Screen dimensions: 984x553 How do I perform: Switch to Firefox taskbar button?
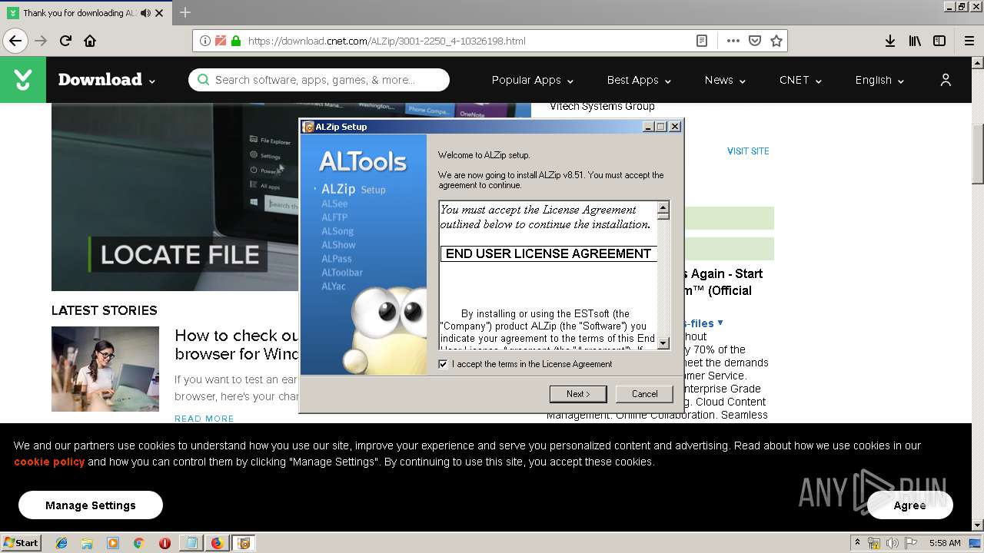(218, 543)
